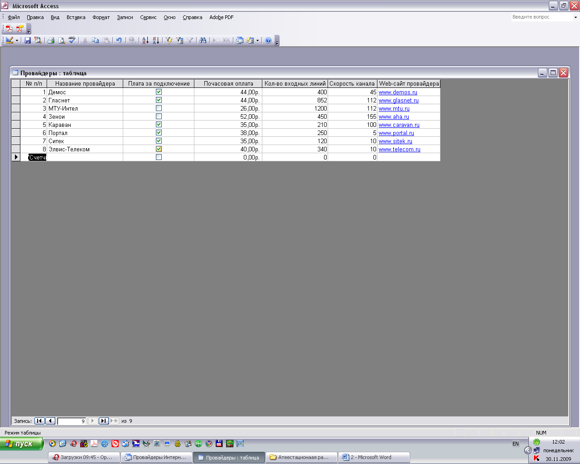Check connection fee for Зенон
This screenshot has width=580, height=464.
[159, 116]
